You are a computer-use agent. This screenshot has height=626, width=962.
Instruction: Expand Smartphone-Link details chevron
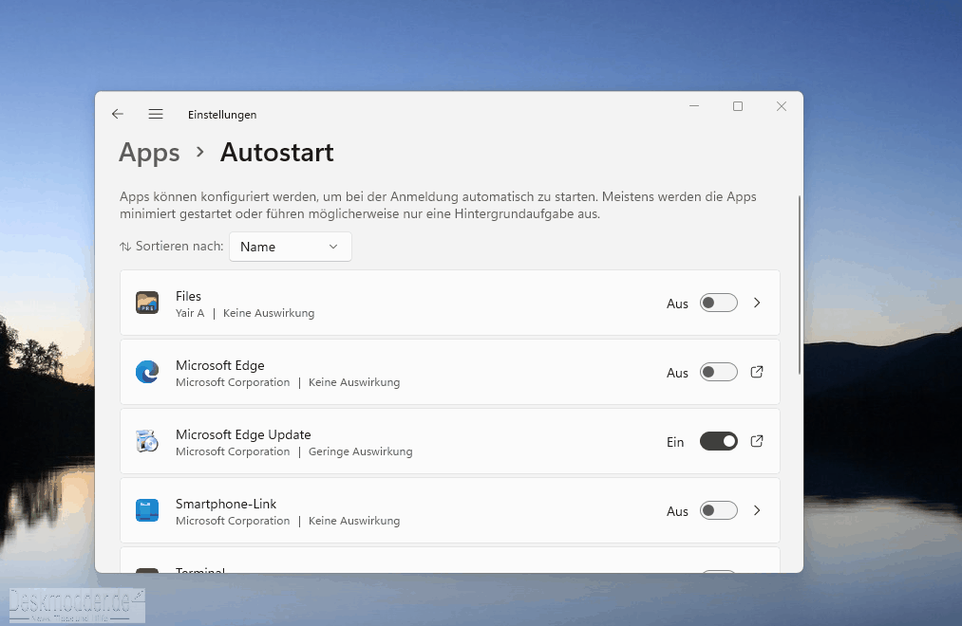(x=757, y=510)
